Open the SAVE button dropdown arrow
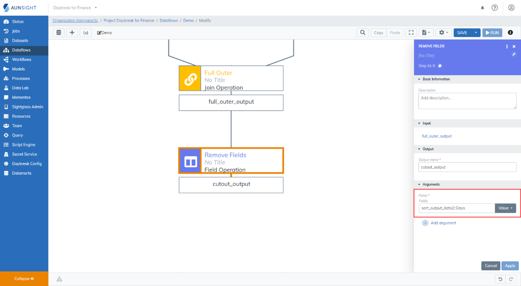 pos(476,33)
